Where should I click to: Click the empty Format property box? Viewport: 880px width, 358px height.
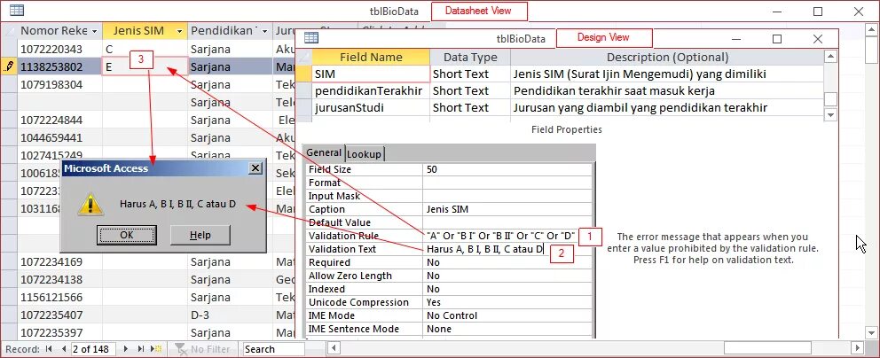pyautogui.click(x=507, y=183)
